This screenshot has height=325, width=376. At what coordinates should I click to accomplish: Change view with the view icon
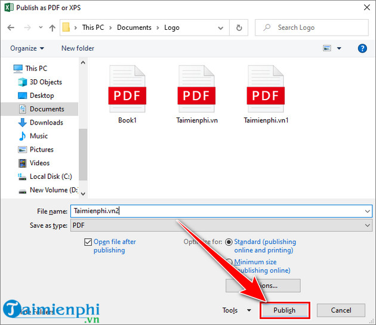(x=327, y=48)
